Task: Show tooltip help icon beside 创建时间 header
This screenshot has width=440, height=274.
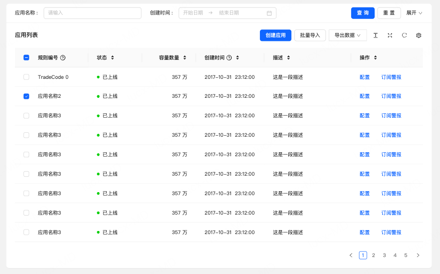Action: click(x=229, y=58)
